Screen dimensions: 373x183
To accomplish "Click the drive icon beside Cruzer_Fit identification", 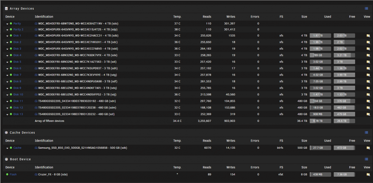I will click(x=36, y=174).
